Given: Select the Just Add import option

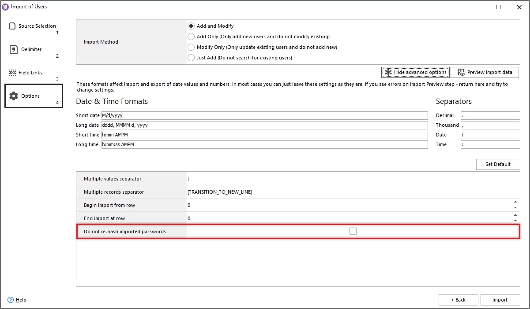Looking at the screenshot, I should (191, 58).
